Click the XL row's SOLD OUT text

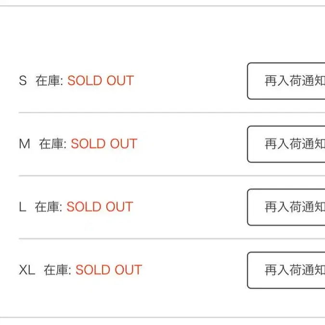pos(108,270)
